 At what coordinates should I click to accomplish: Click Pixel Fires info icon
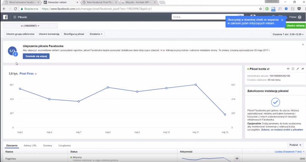coord(36,74)
